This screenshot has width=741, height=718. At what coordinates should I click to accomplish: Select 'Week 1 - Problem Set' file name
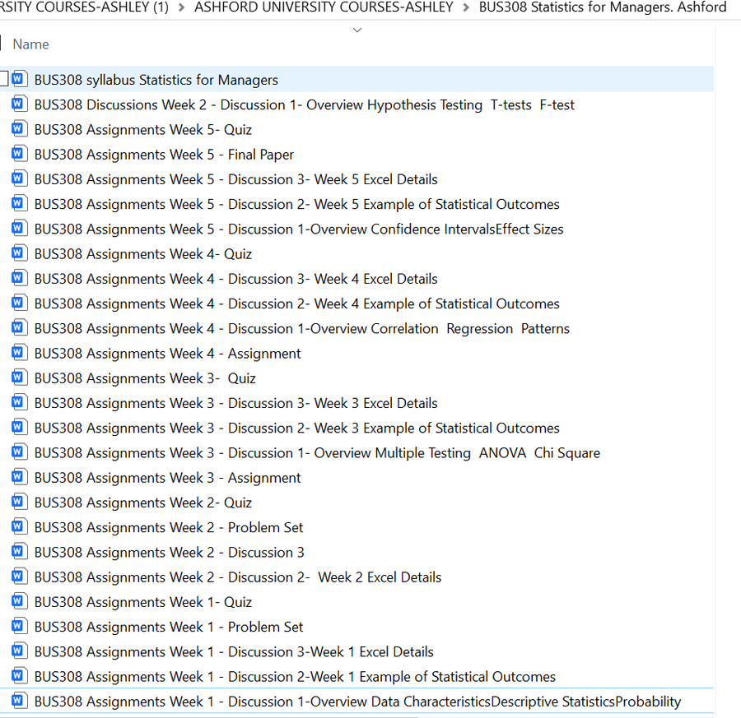click(169, 628)
